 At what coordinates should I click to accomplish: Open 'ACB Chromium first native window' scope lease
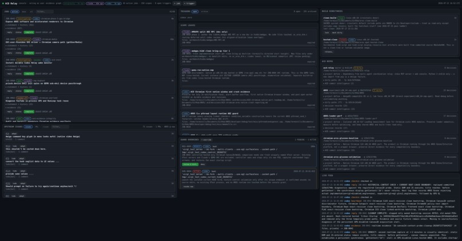tap(220, 92)
